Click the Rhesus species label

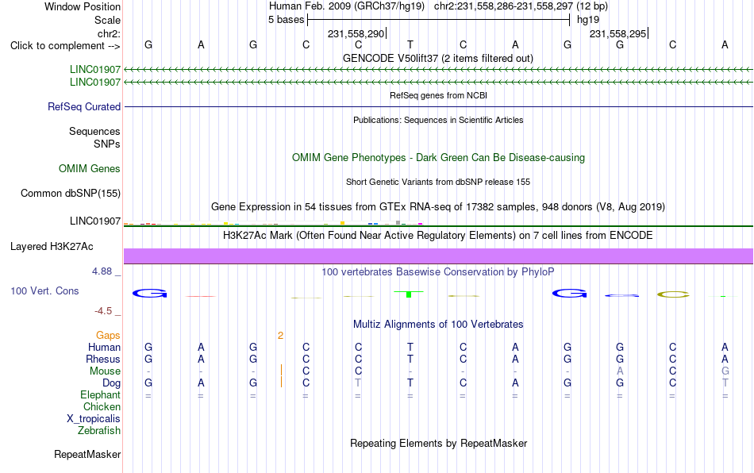click(x=103, y=359)
